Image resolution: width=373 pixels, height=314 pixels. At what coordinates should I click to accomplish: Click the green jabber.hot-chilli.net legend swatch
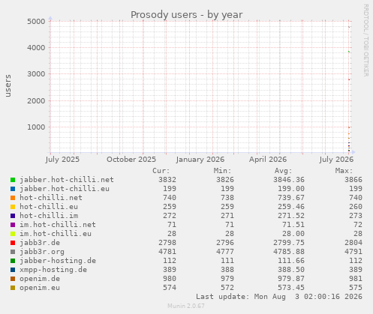13,180
